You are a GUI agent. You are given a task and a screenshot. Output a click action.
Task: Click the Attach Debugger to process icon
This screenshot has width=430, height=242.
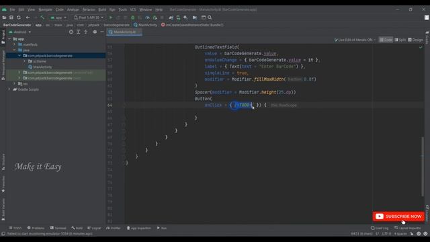click(155, 17)
